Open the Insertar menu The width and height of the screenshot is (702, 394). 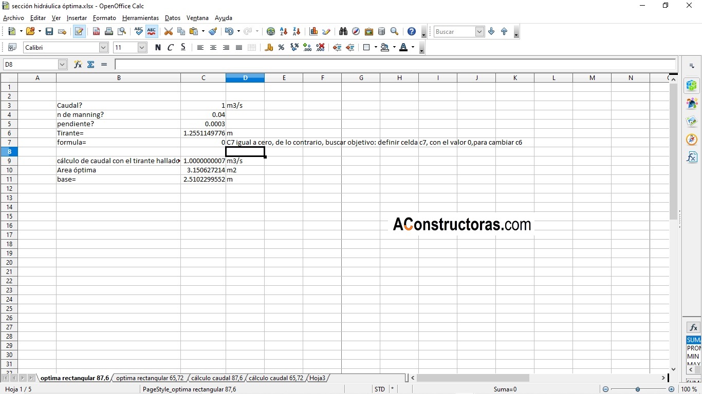[77, 18]
